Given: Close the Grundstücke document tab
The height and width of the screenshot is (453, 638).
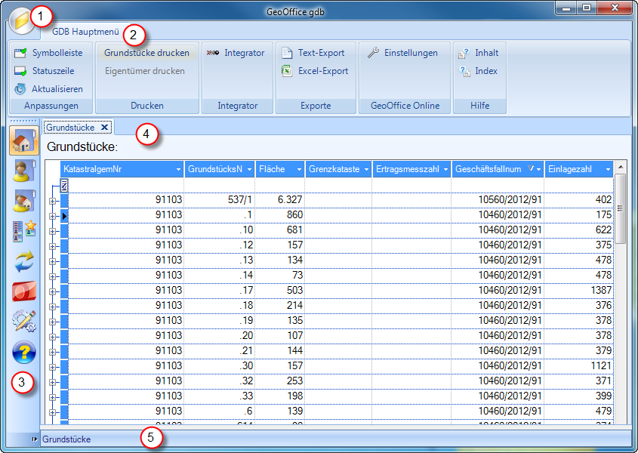Looking at the screenshot, I should pos(105,128).
